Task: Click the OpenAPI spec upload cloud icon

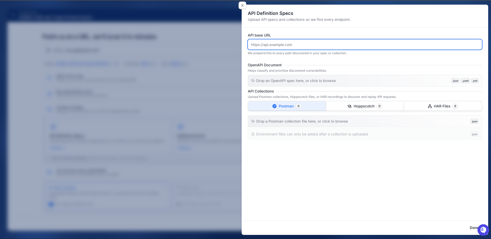Action: point(253,81)
